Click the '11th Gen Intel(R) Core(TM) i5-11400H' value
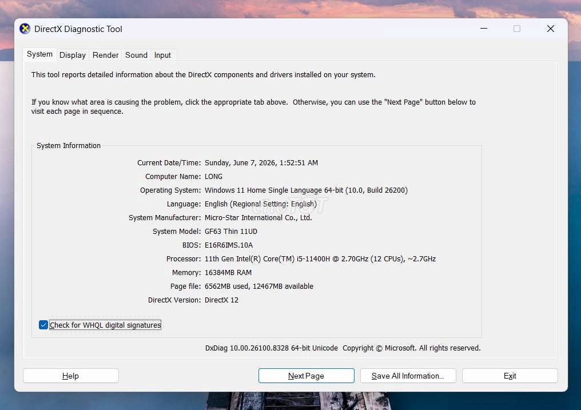The width and height of the screenshot is (581, 410). [x=267, y=259]
